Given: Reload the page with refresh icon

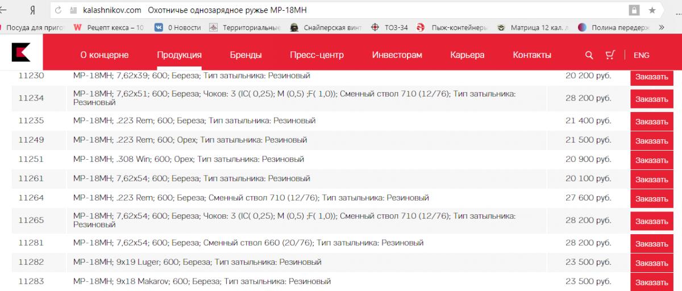Looking at the screenshot, I should [x=59, y=10].
